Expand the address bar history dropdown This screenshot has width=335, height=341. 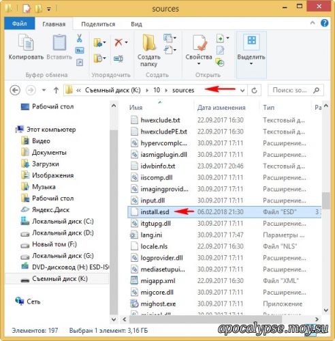242,91
